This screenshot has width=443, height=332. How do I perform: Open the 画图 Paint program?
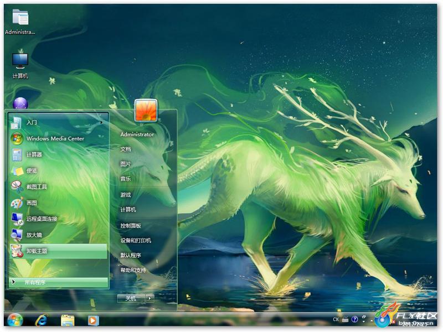point(58,203)
